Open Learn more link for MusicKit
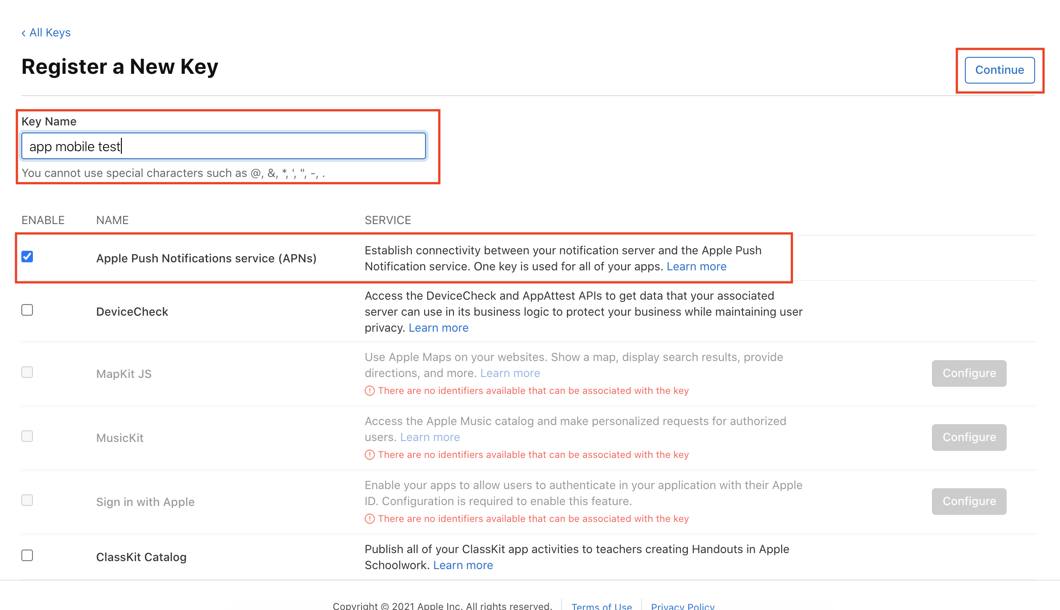 tap(430, 437)
